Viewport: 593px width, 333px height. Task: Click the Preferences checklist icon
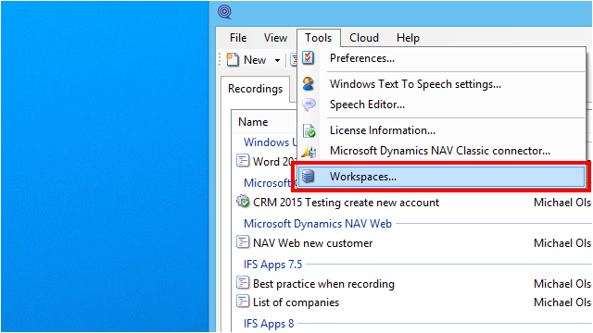(309, 58)
